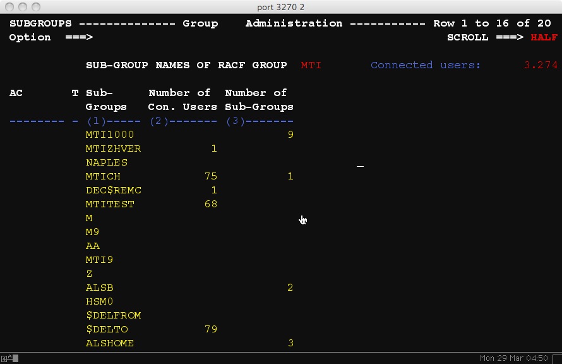Click the (2) sort column marker
562x364 pixels.
click(x=158, y=121)
